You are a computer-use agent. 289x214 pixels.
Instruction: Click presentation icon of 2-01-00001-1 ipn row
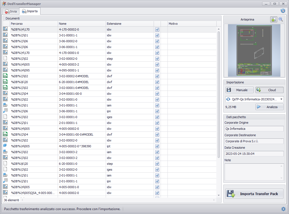(x=5, y=181)
